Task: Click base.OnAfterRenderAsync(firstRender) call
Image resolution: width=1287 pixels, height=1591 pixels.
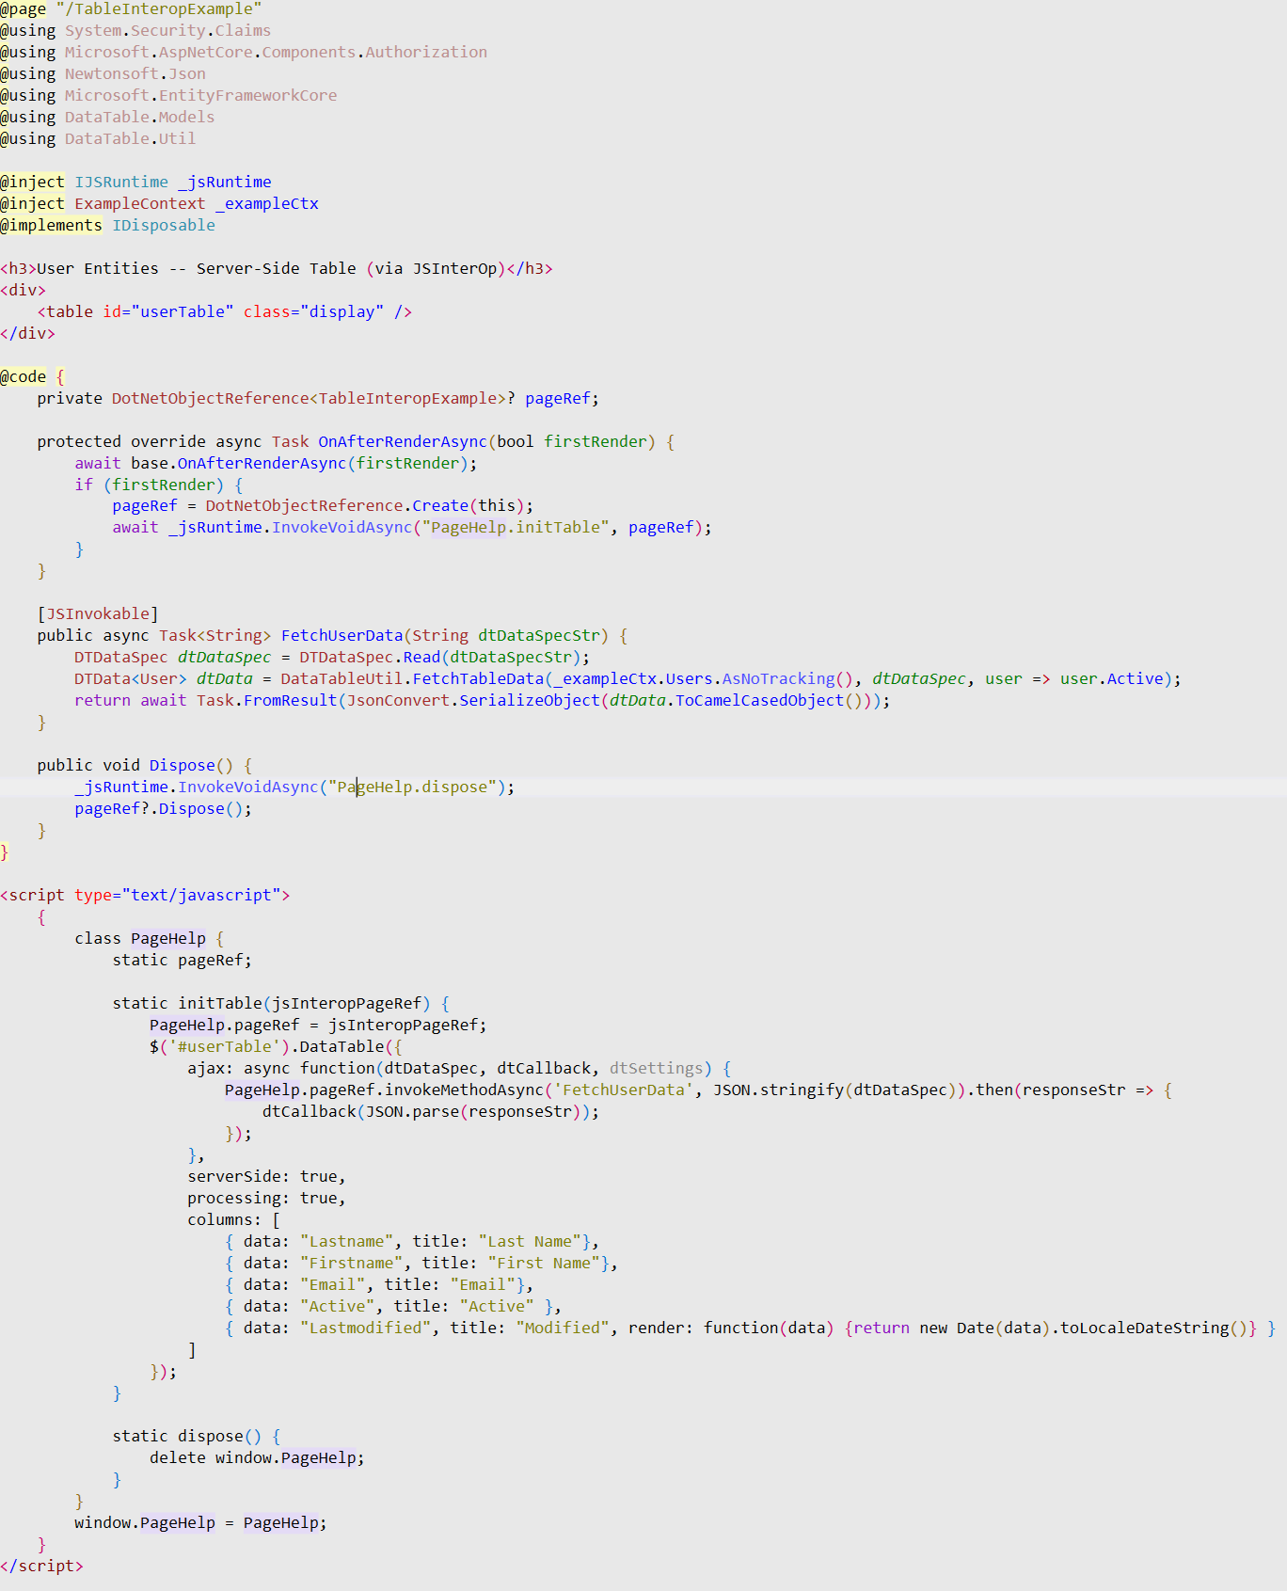Action: [x=299, y=464]
